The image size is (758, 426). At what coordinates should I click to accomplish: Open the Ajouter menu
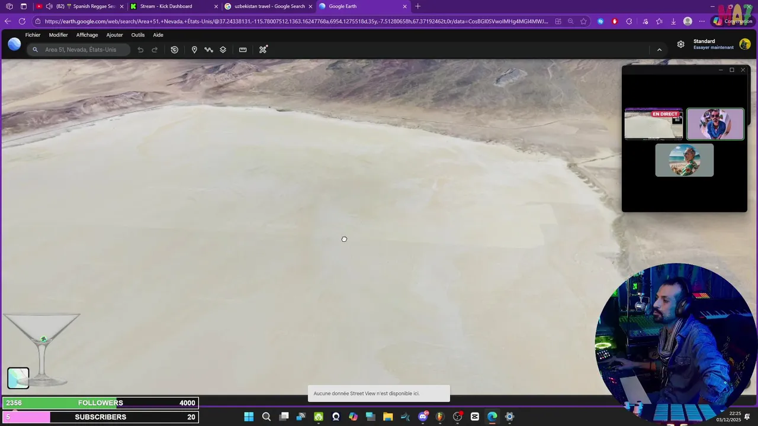114,35
